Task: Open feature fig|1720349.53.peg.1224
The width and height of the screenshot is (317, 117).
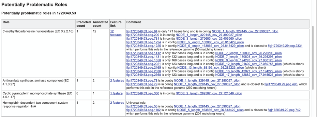Action: (143, 42)
